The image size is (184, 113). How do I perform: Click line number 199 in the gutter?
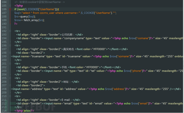[x=4, y=56]
